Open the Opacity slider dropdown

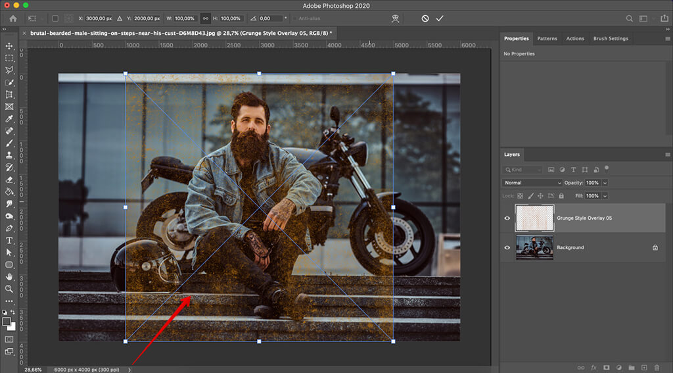coord(605,183)
